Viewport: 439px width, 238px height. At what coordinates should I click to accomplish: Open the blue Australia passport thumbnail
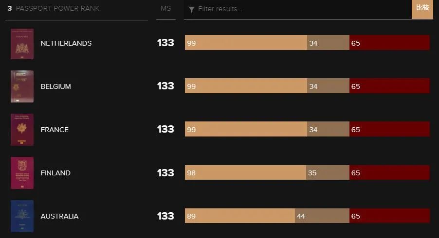[22, 216]
